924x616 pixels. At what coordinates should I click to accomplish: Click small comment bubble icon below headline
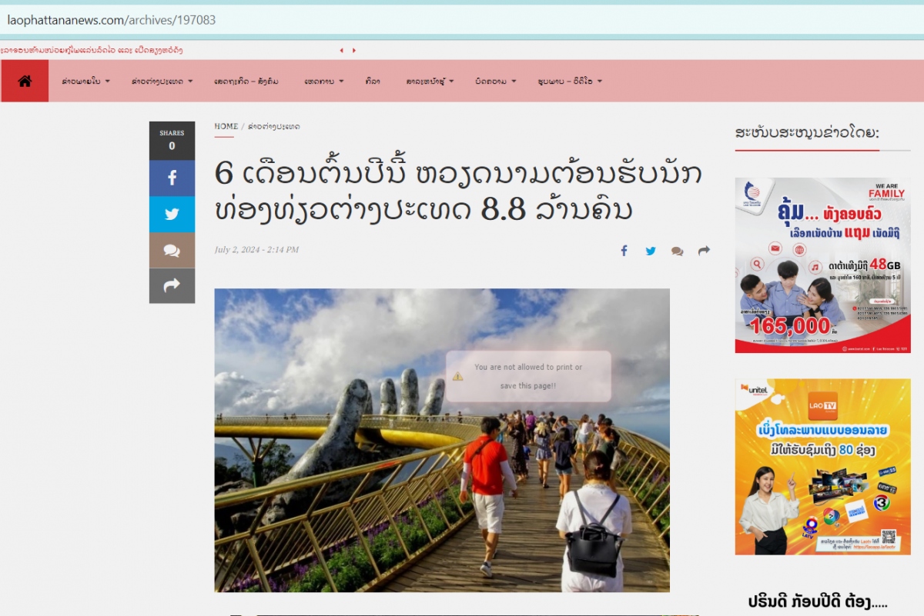[677, 251]
